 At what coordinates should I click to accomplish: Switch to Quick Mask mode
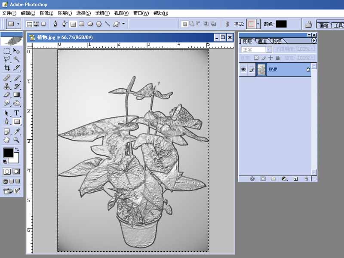point(15,171)
